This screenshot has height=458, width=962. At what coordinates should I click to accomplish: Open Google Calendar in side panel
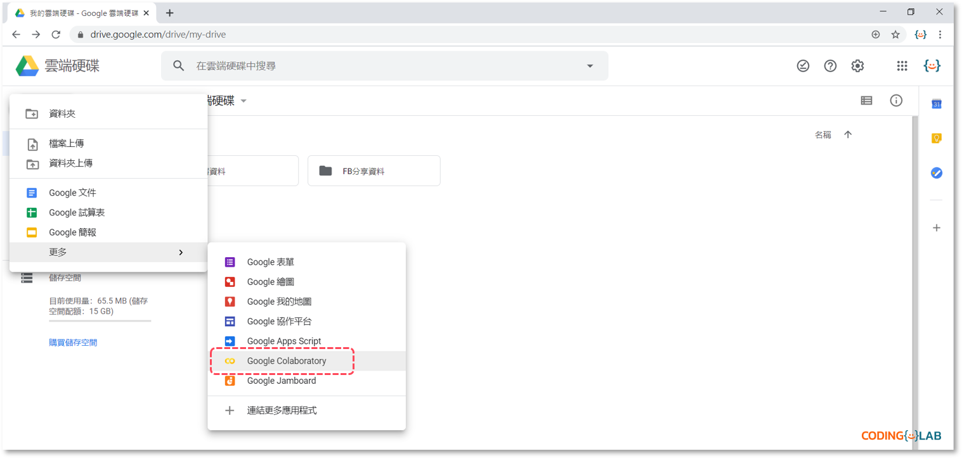pos(936,104)
